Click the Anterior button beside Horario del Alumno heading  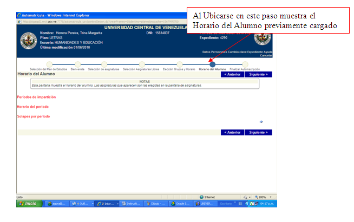click(x=232, y=75)
